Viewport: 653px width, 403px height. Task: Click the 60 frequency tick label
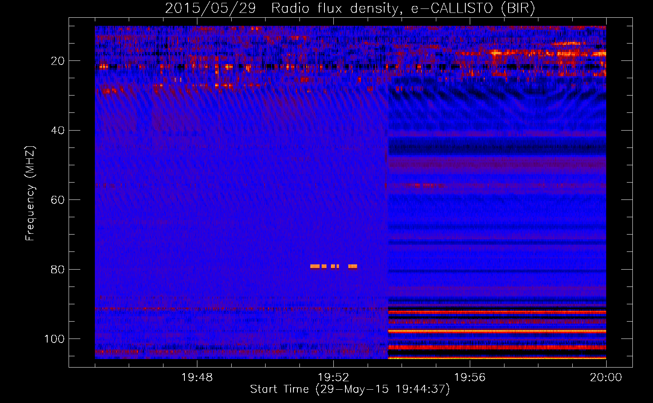coord(58,200)
